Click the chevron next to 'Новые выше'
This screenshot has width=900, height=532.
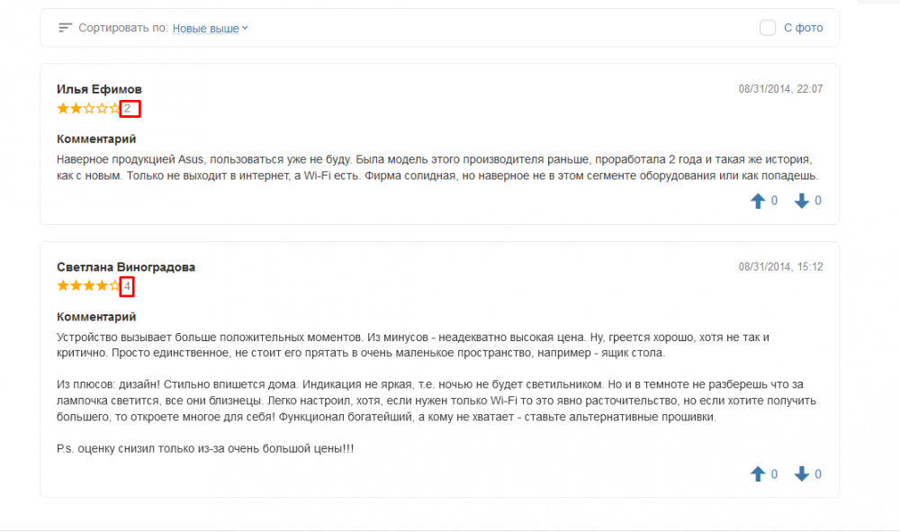(245, 28)
